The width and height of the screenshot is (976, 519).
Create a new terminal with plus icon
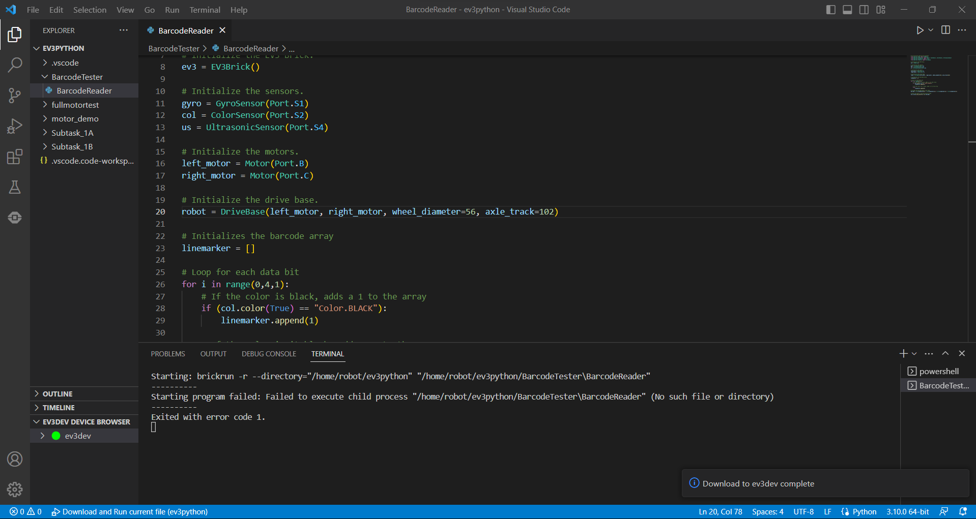pos(903,353)
